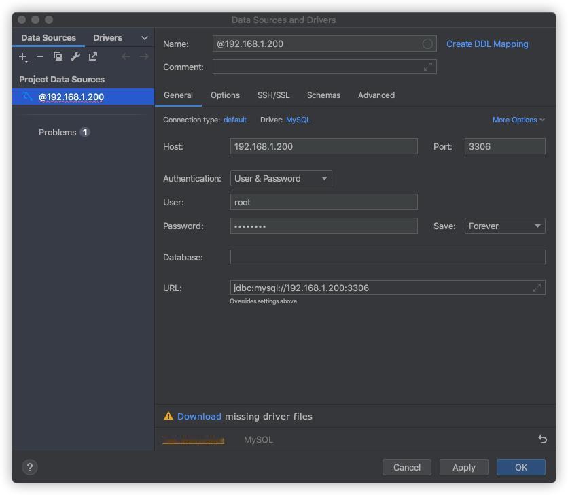Image resolution: width=568 pixels, height=495 pixels.
Task: Click the MySQL label in bottom bar
Action: click(258, 439)
